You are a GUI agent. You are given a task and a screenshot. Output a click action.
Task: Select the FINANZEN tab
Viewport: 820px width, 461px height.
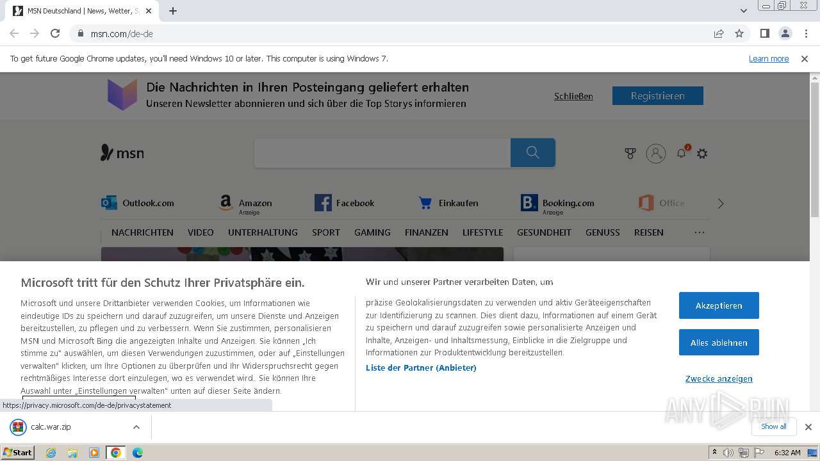427,232
